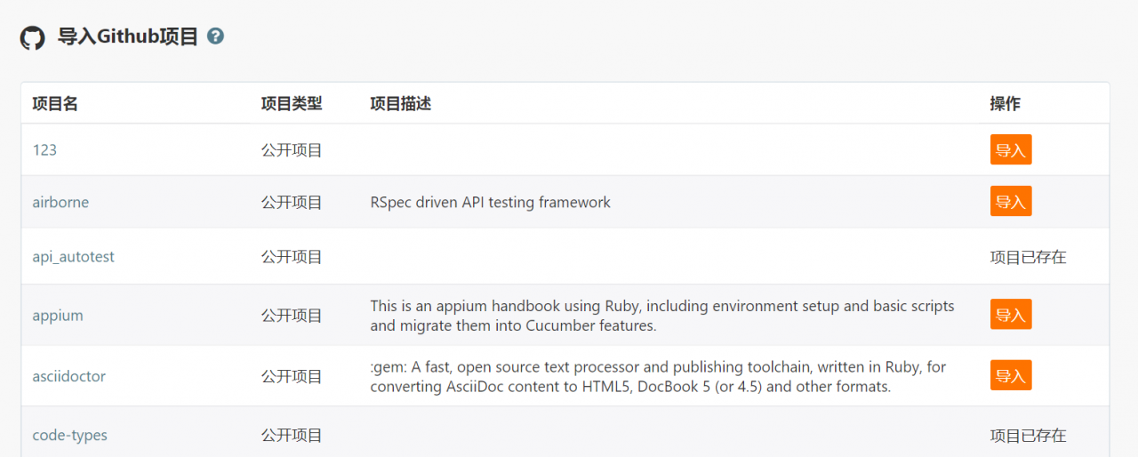Click the 项目描述 column header
Screen dimensions: 1138x457
[x=401, y=104]
